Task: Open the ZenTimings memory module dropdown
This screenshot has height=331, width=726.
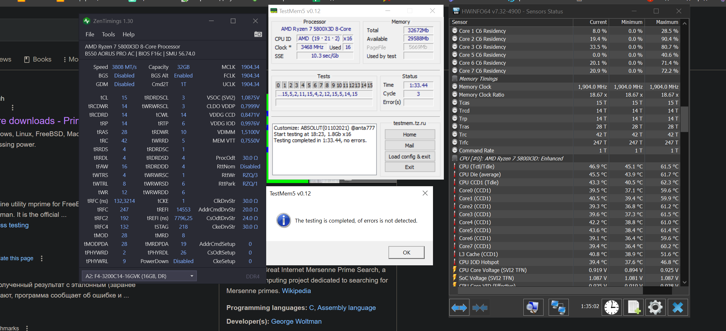Action: click(x=139, y=276)
